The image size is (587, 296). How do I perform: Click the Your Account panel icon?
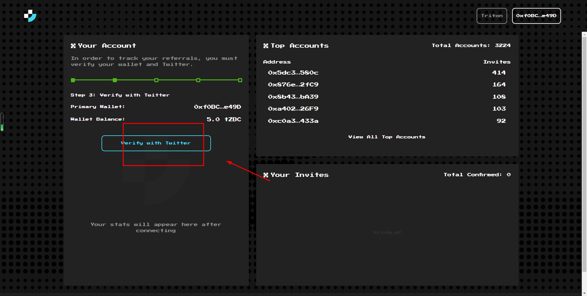pyautogui.click(x=73, y=46)
